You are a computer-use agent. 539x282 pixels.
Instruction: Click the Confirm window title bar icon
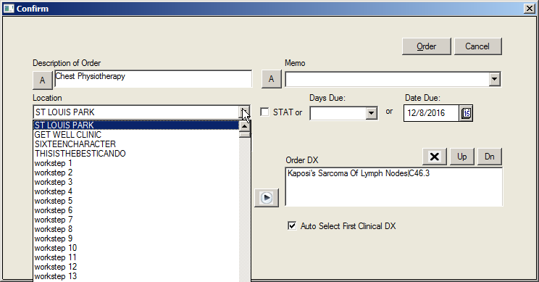tap(9, 9)
